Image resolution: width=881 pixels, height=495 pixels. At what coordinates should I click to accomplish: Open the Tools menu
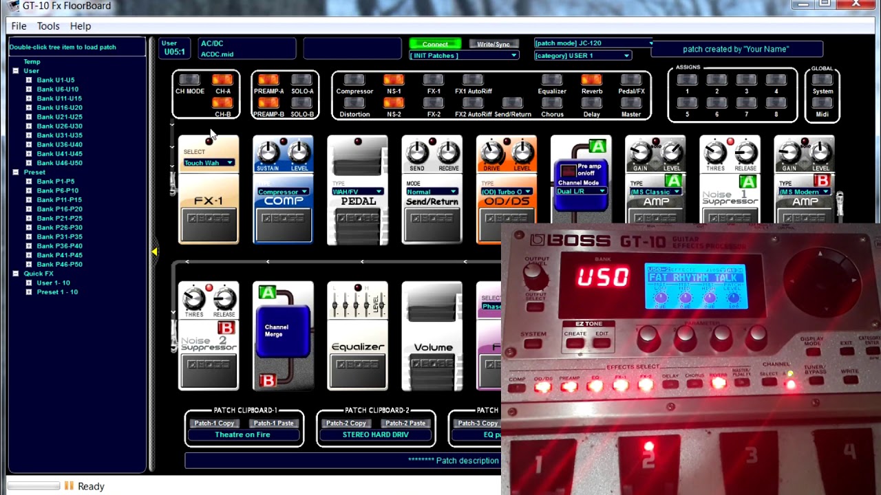(x=48, y=26)
